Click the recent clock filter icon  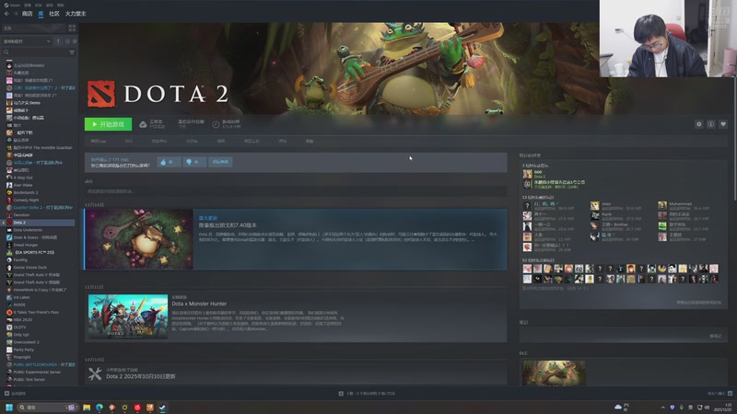click(x=67, y=41)
